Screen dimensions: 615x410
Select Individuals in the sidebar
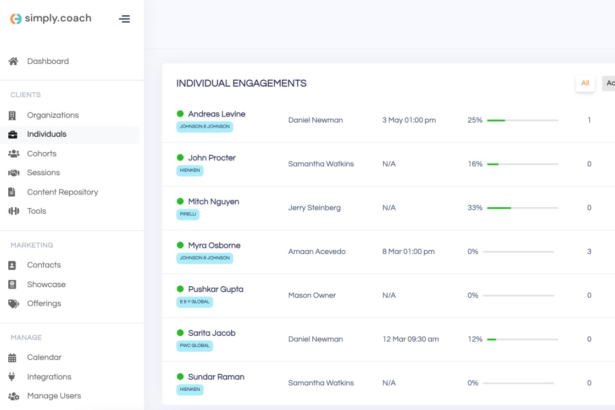47,135
